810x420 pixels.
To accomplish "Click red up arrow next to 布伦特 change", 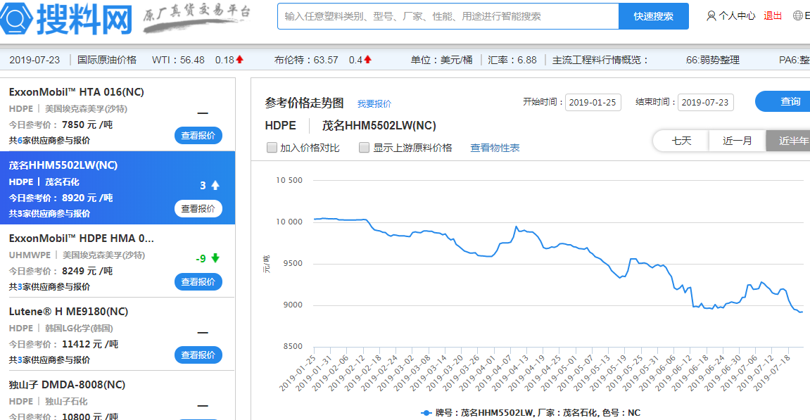I will click(x=367, y=60).
